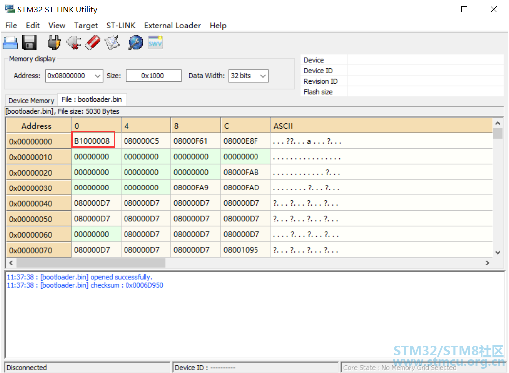This screenshot has height=373, width=509.
Task: Click the SWV viewer icon
Action: coord(155,42)
